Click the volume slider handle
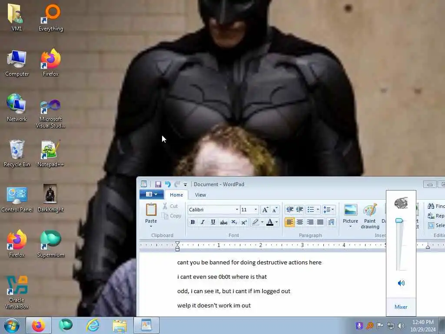The image size is (445, 334). tap(399, 220)
